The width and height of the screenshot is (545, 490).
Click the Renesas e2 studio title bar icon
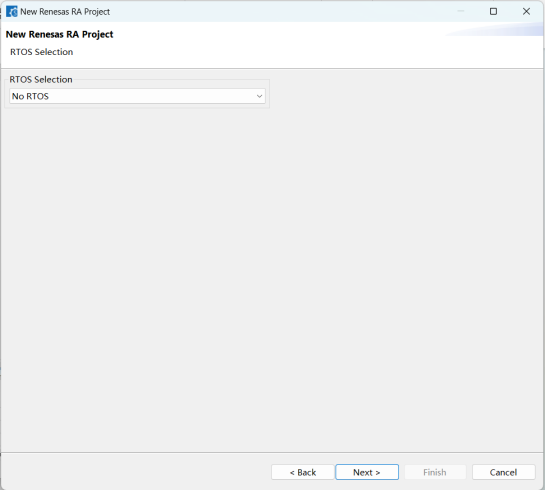pyautogui.click(x=12, y=12)
